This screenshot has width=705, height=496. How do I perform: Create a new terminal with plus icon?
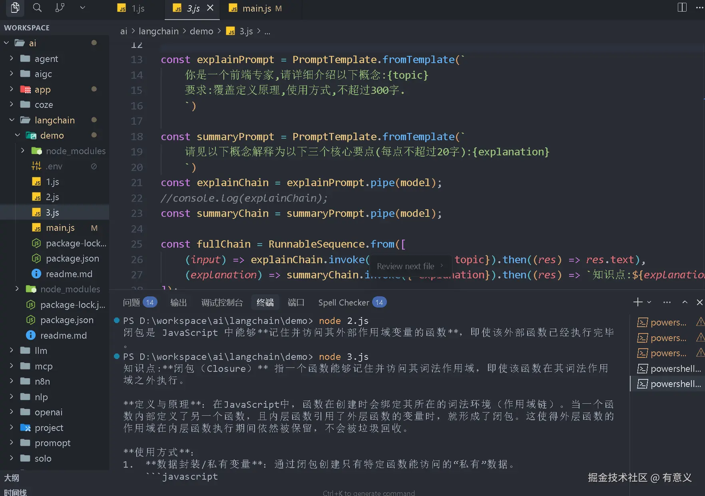coord(638,302)
